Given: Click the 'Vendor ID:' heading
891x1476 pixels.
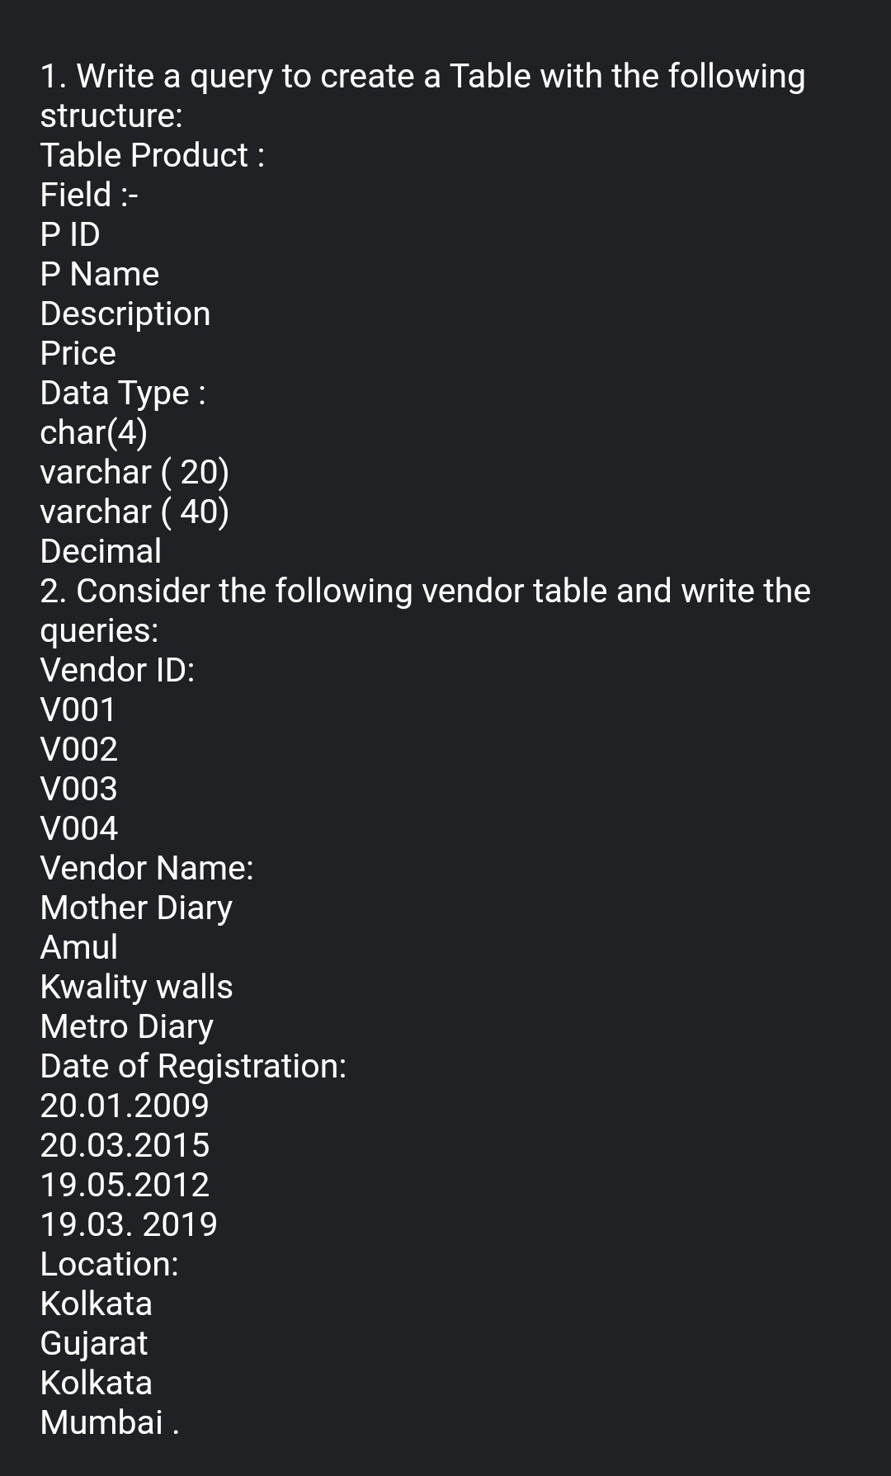Looking at the screenshot, I should 117,670.
